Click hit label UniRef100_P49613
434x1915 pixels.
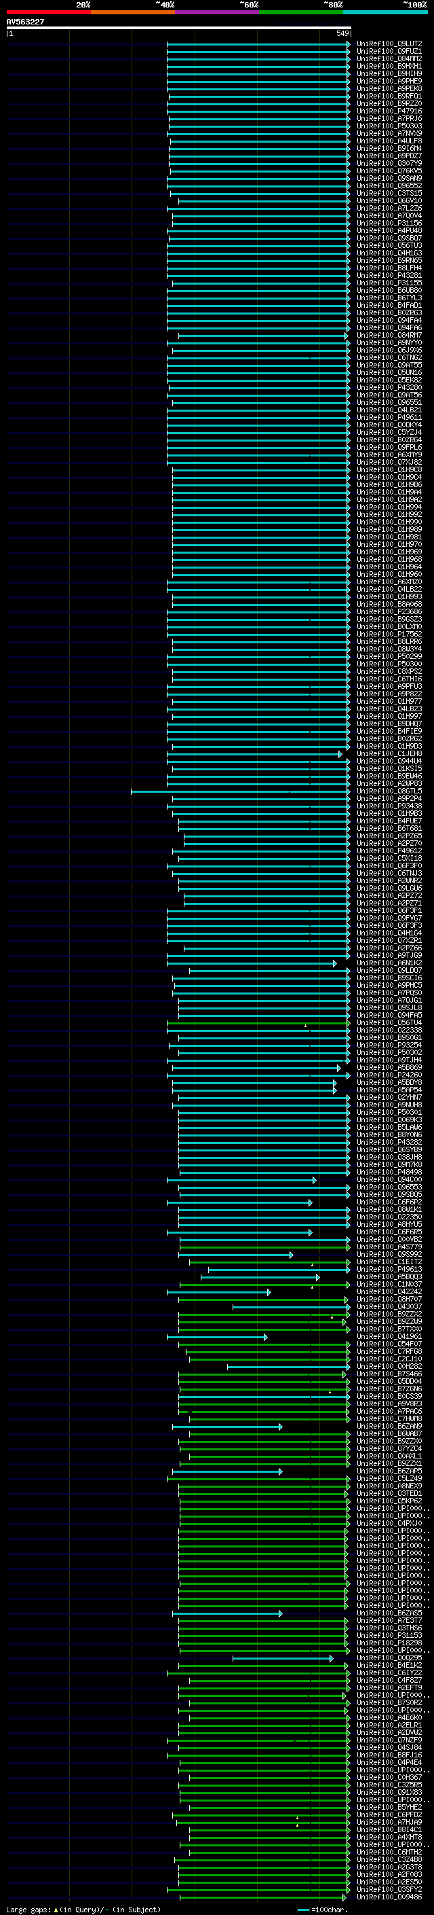389,1270
